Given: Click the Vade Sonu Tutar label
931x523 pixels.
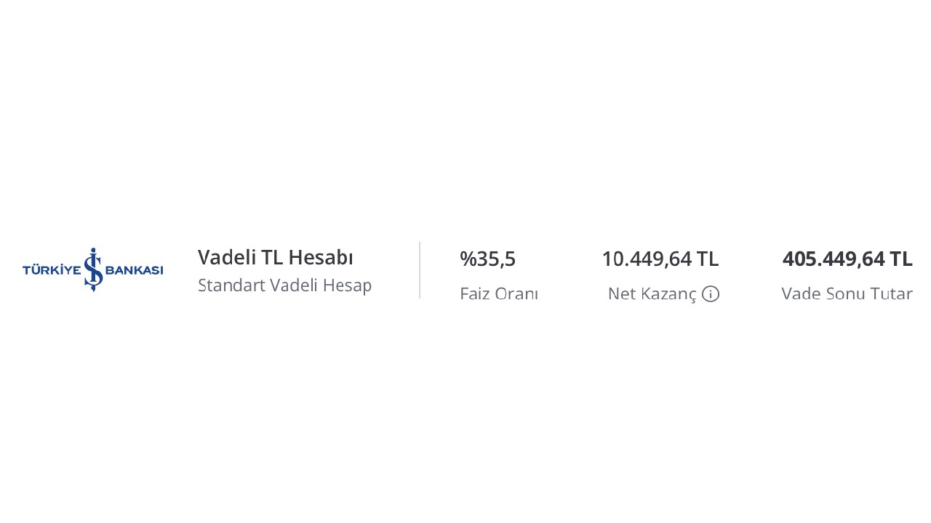Looking at the screenshot, I should click(847, 294).
